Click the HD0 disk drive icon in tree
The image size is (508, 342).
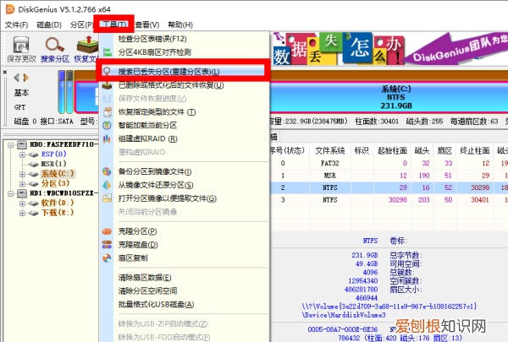click(x=22, y=144)
